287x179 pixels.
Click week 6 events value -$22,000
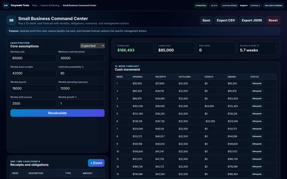(x=210, y=121)
